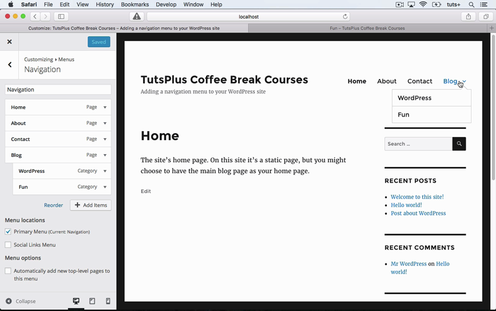Click Safari's back navigation arrow
The height and width of the screenshot is (311, 496).
35,16
